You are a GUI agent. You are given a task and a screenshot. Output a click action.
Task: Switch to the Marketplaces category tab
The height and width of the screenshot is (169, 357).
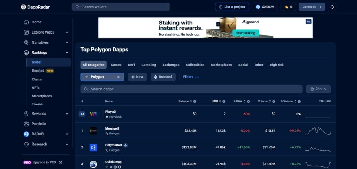[x=221, y=65]
